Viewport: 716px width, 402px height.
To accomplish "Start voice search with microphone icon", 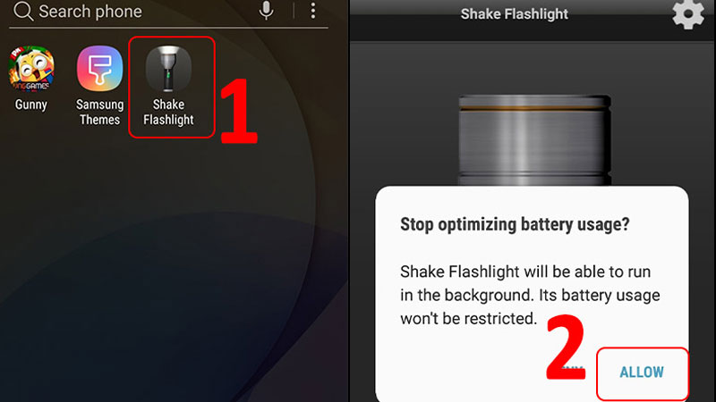I will click(x=266, y=11).
